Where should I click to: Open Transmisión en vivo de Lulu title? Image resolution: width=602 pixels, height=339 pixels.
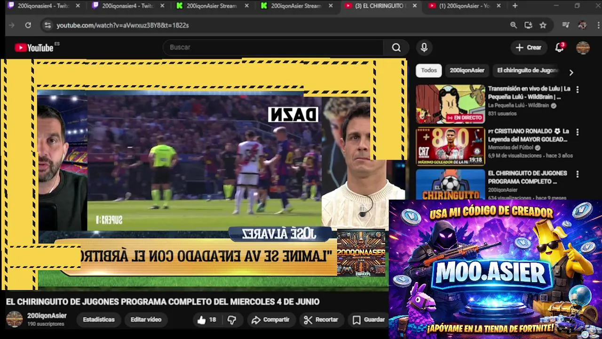529,93
